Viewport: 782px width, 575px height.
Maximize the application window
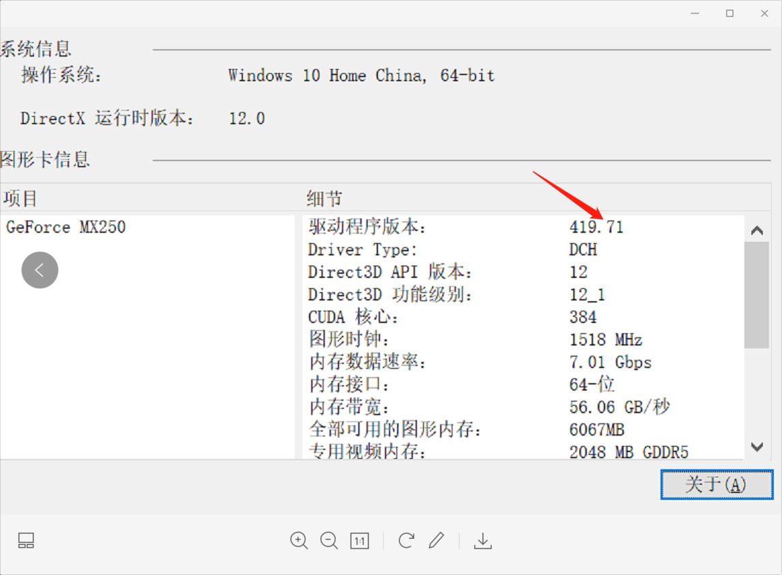tap(729, 13)
